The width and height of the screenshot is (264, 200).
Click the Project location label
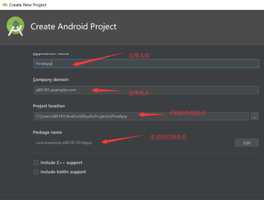[x=49, y=106]
